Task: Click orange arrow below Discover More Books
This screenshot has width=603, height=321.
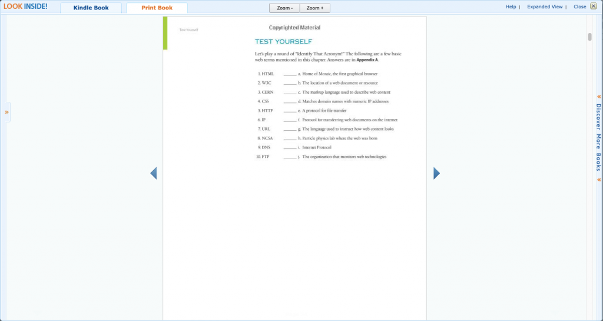Action: click(598, 180)
